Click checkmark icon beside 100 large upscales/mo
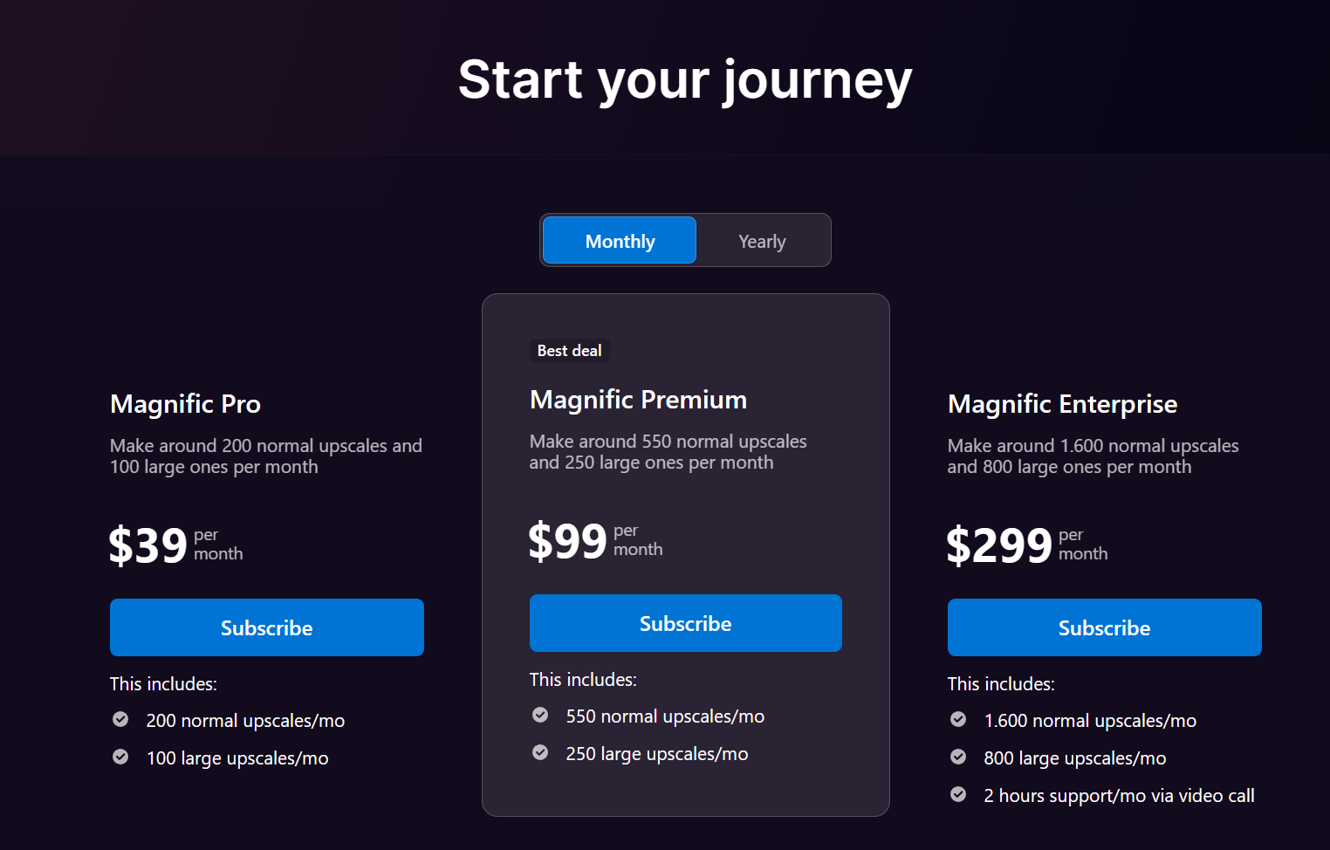 click(x=120, y=757)
